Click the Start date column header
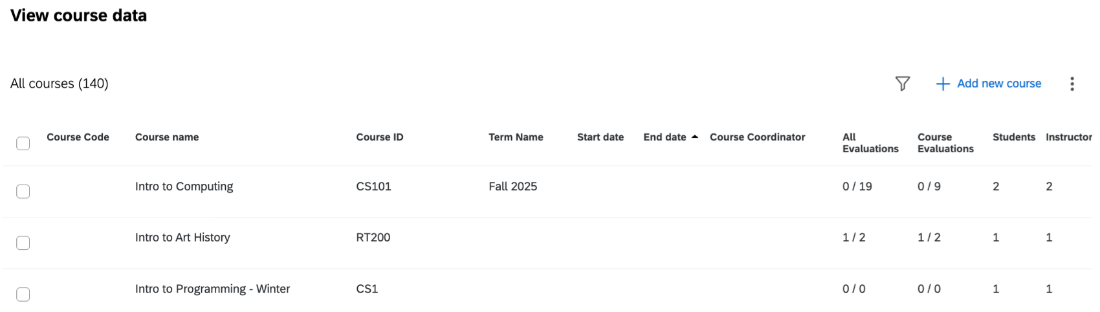The height and width of the screenshot is (312, 1100). [x=600, y=137]
